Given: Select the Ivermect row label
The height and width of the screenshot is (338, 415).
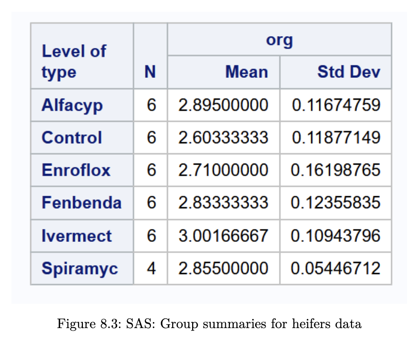Looking at the screenshot, I should tap(76, 235).
